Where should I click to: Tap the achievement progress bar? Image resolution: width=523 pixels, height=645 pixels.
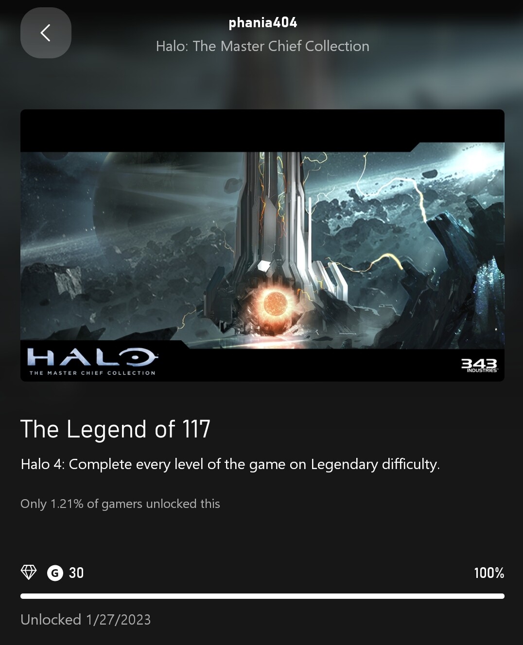pyautogui.click(x=262, y=596)
